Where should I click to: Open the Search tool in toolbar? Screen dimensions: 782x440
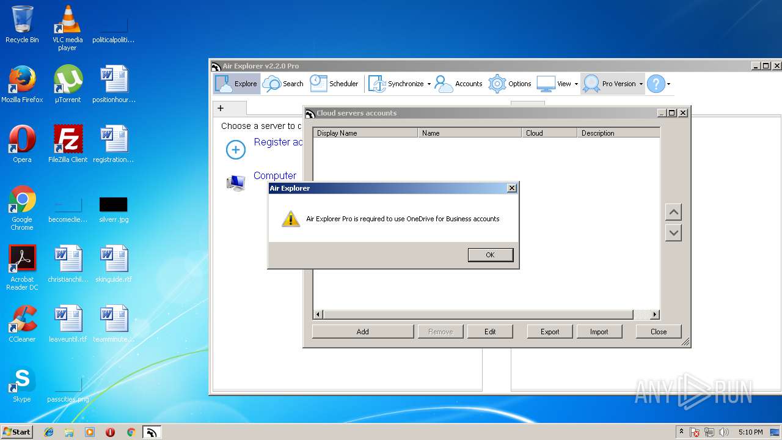283,84
